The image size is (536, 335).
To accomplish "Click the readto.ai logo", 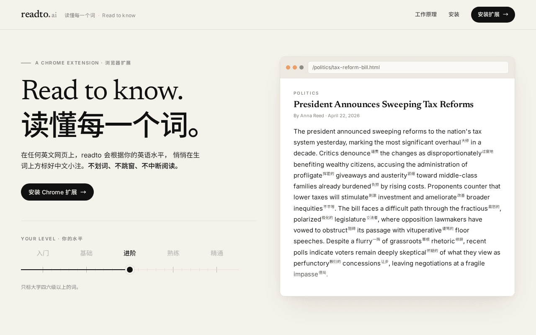I will point(39,15).
